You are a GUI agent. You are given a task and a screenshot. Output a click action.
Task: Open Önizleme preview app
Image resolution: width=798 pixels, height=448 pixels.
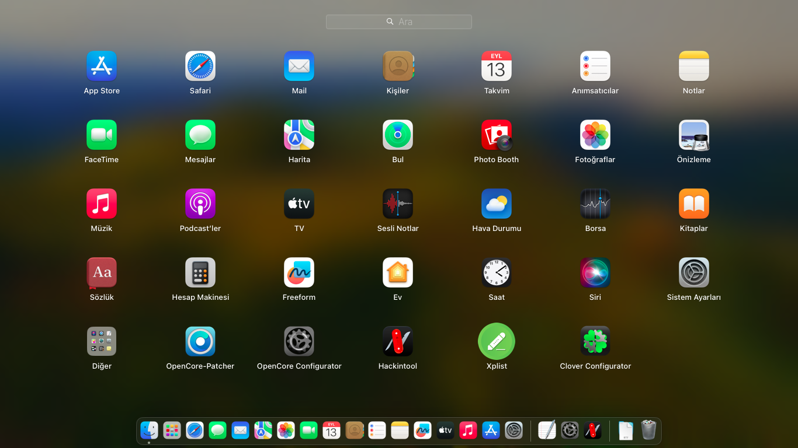pos(694,135)
